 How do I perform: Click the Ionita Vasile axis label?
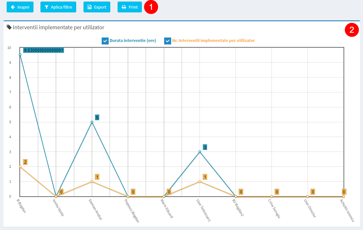(58, 208)
